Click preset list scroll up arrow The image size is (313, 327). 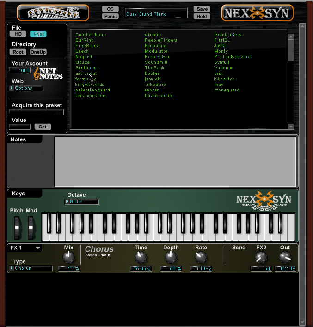(291, 36)
